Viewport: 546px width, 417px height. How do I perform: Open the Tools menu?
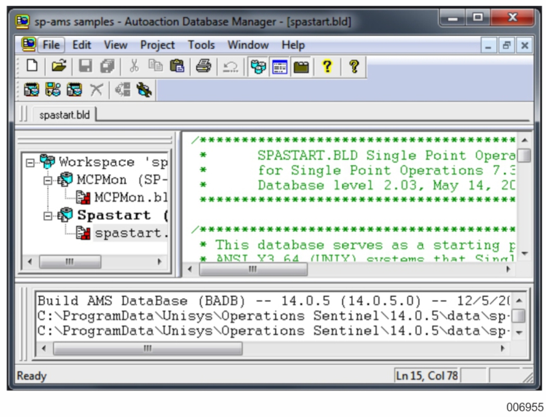point(201,45)
